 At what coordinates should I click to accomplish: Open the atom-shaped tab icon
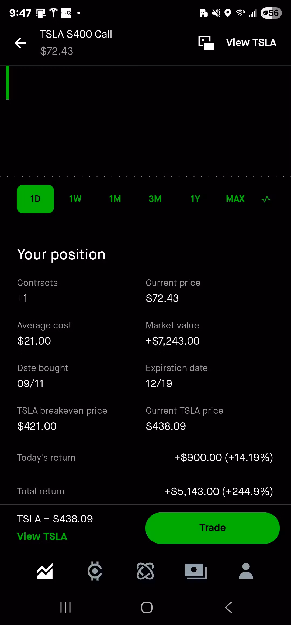145,571
